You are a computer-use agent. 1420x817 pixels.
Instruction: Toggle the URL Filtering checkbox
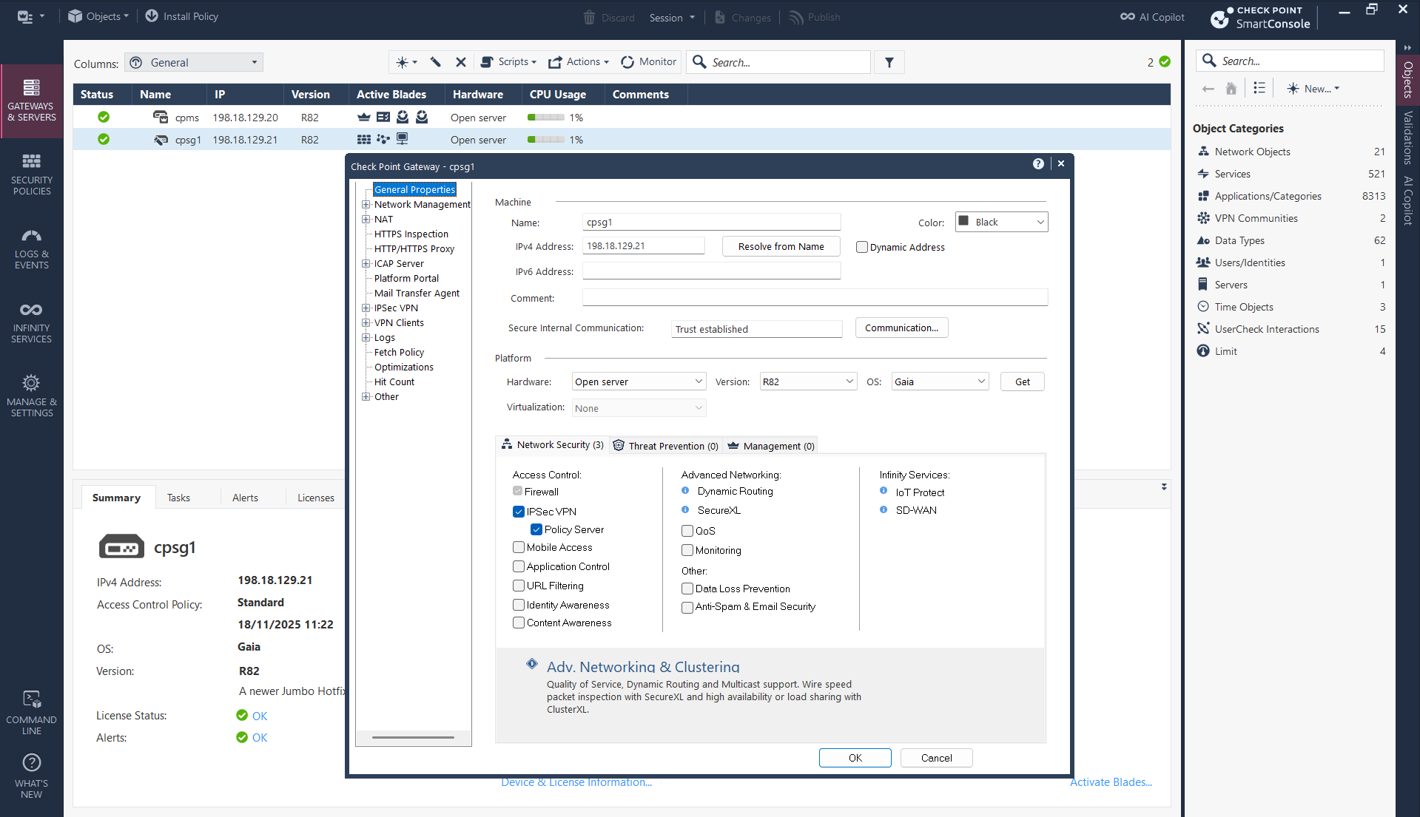tap(519, 586)
